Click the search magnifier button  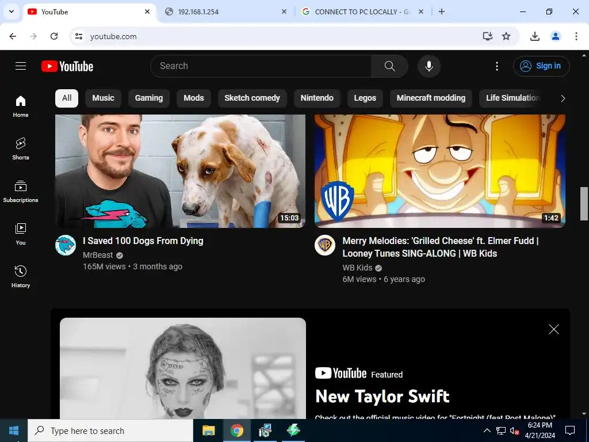pos(389,66)
